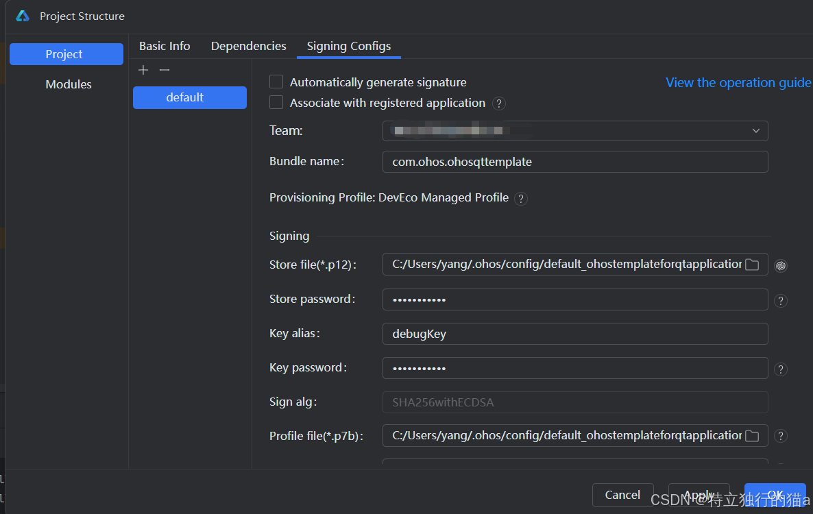813x514 pixels.
Task: Remove signing config with minus icon
Action: pos(165,70)
